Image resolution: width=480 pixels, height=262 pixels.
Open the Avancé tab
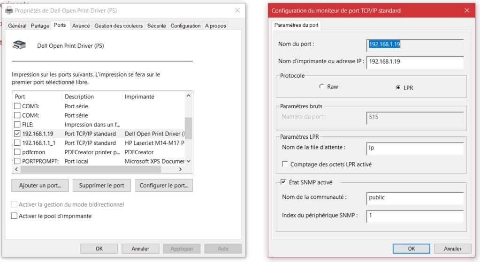click(81, 26)
